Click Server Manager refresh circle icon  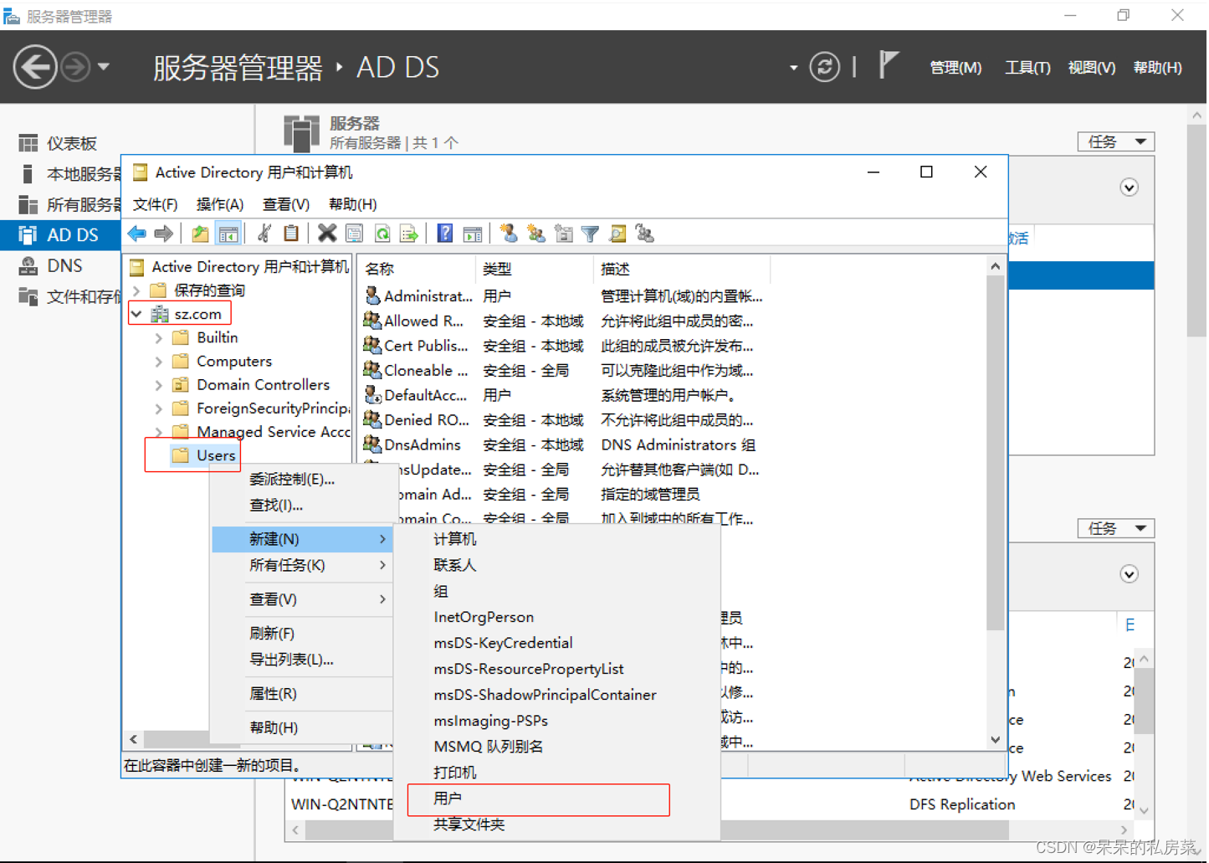coord(824,67)
